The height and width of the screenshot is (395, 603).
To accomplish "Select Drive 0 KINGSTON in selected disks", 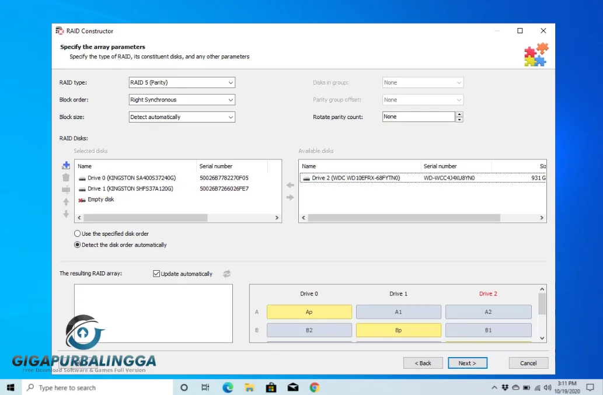I will click(131, 178).
